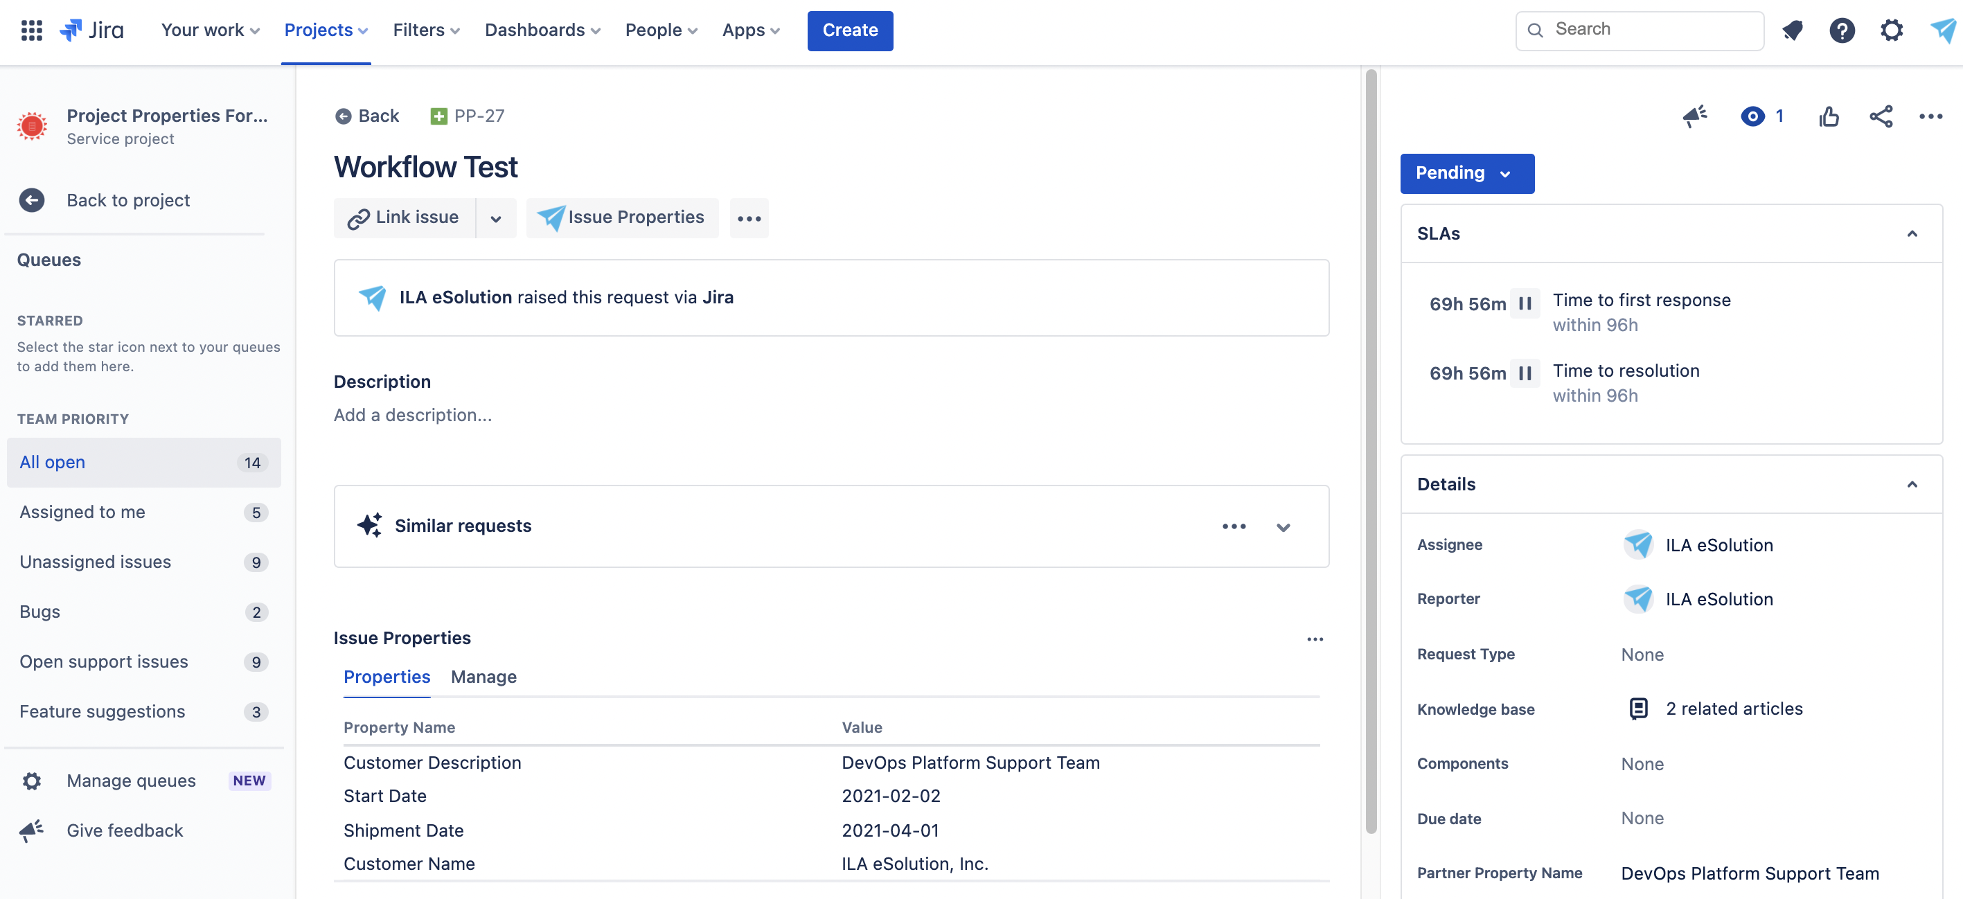The height and width of the screenshot is (899, 1963).
Task: Click the Create button
Action: coord(850,30)
